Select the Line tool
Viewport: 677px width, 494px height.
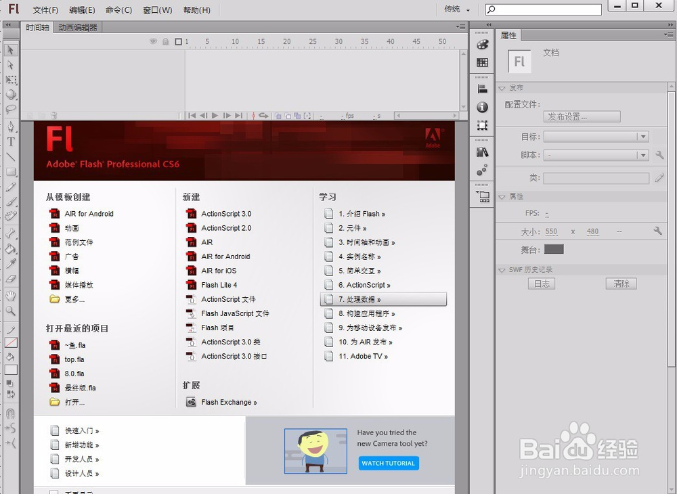[x=11, y=156]
